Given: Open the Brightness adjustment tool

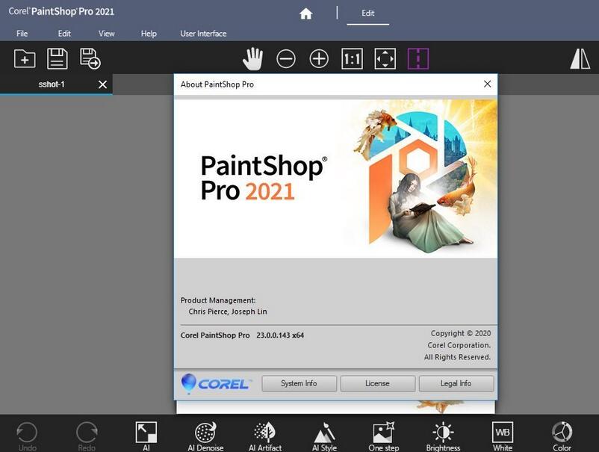Looking at the screenshot, I should coord(443,436).
